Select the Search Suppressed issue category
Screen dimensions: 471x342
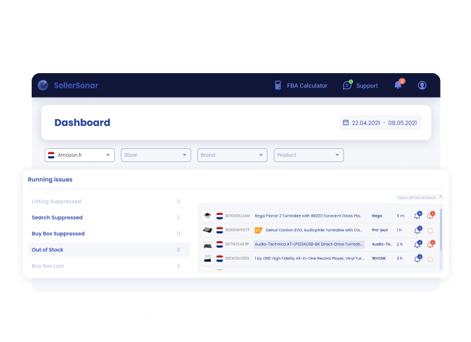tap(57, 217)
